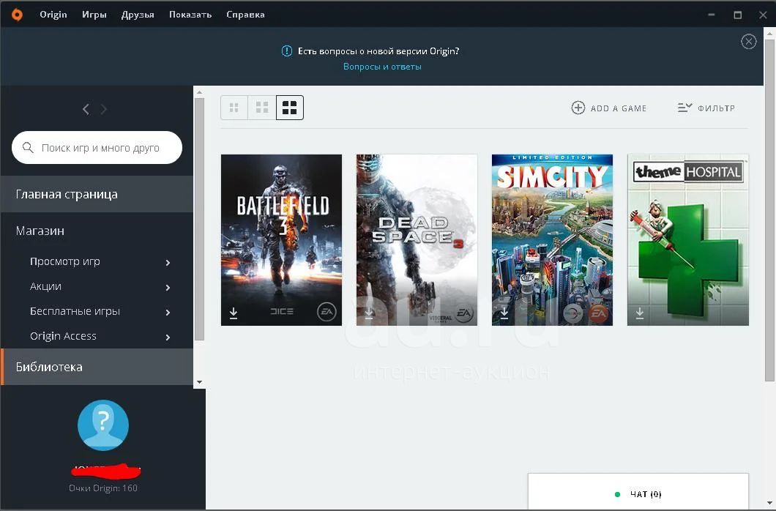Click the magnifier search icon
The width and height of the screenshot is (776, 511).
tap(28, 147)
